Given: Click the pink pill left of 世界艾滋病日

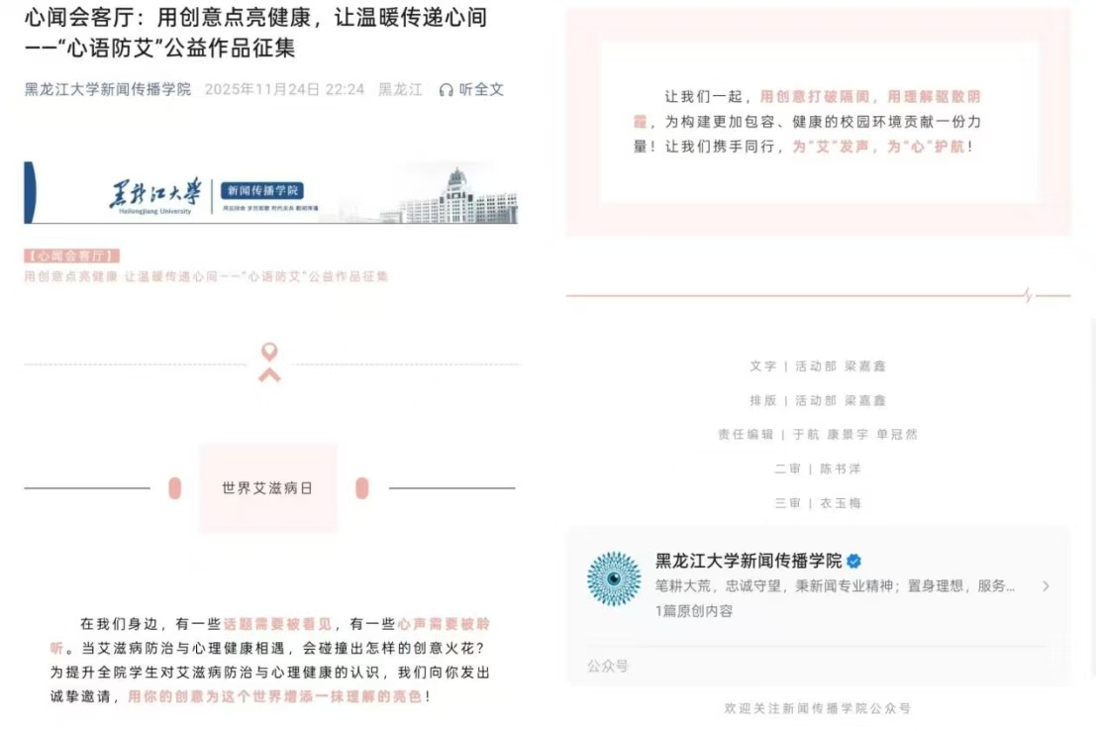Looking at the screenshot, I should (175, 488).
